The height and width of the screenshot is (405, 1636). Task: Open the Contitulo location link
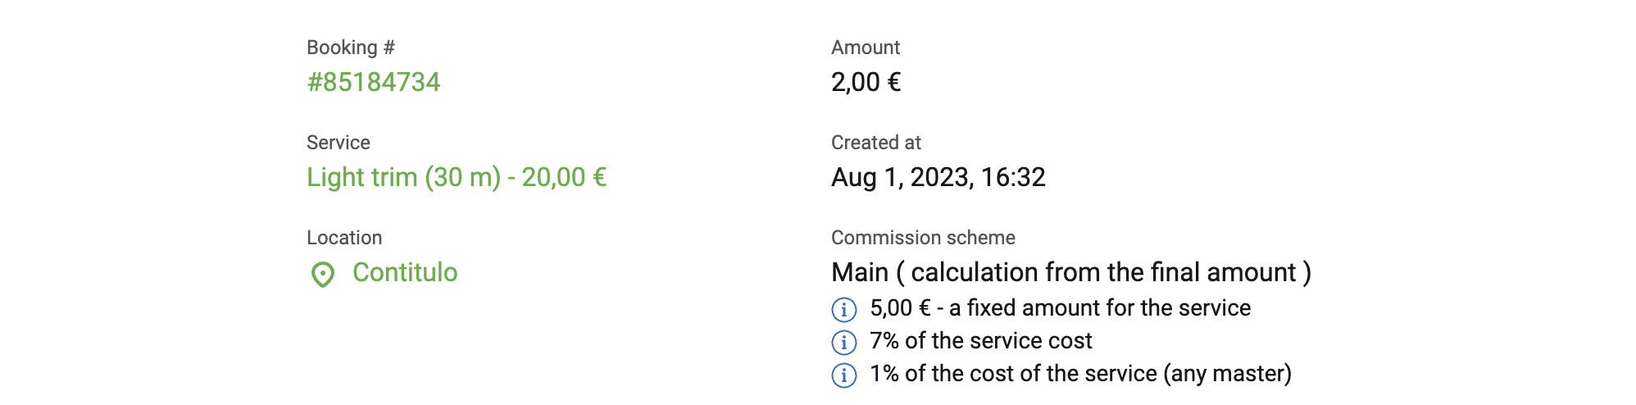[405, 272]
